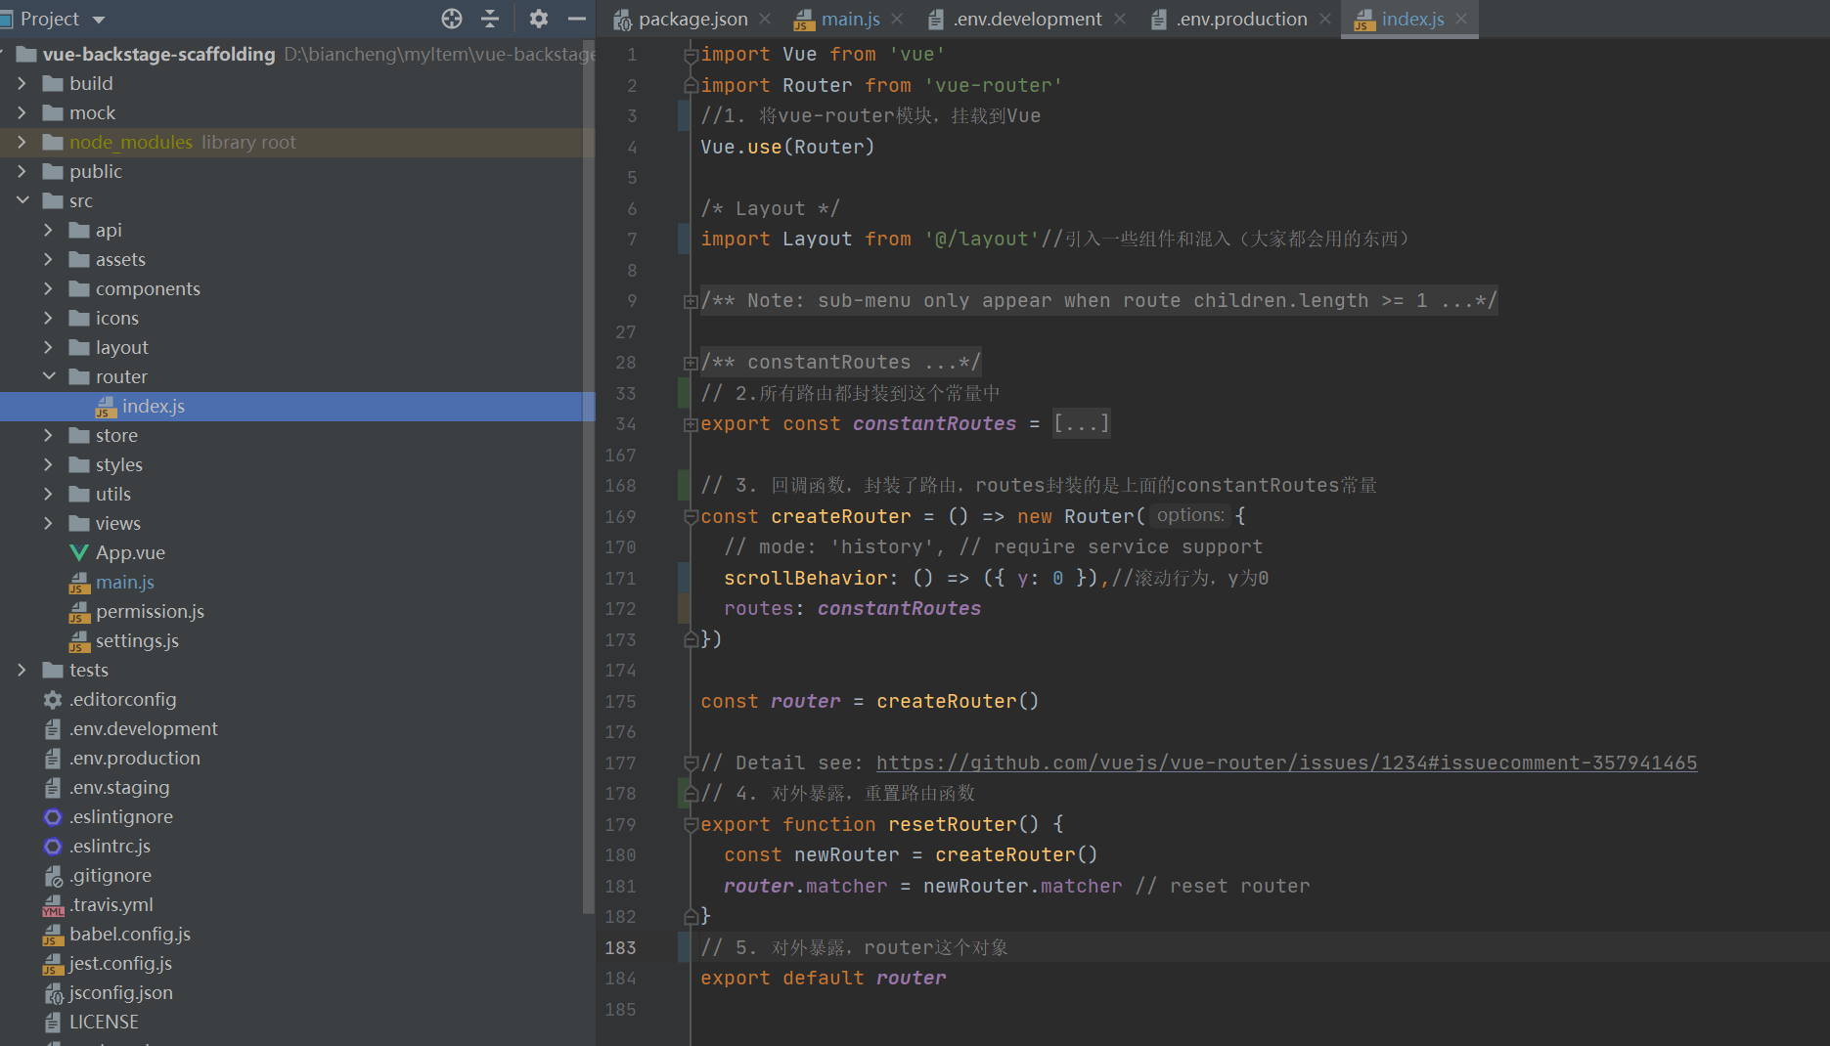Expand the build folder
Screen dimensions: 1830x1046
22,83
